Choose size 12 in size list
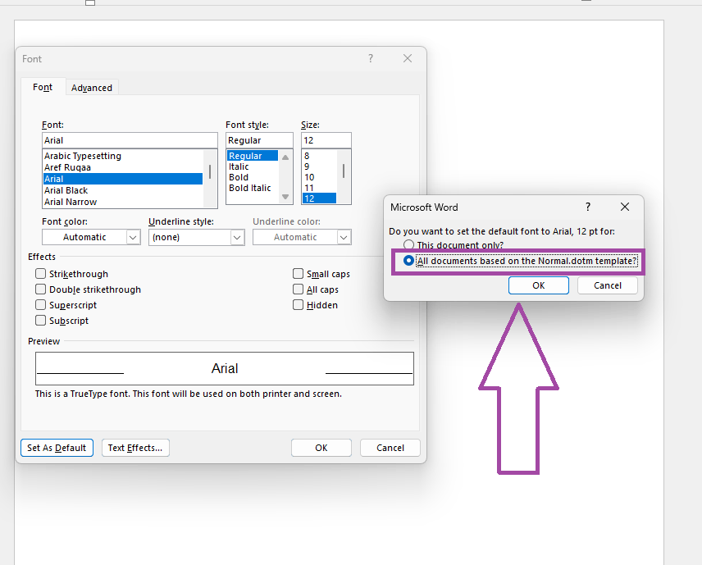This screenshot has height=565, width=702. pos(319,198)
